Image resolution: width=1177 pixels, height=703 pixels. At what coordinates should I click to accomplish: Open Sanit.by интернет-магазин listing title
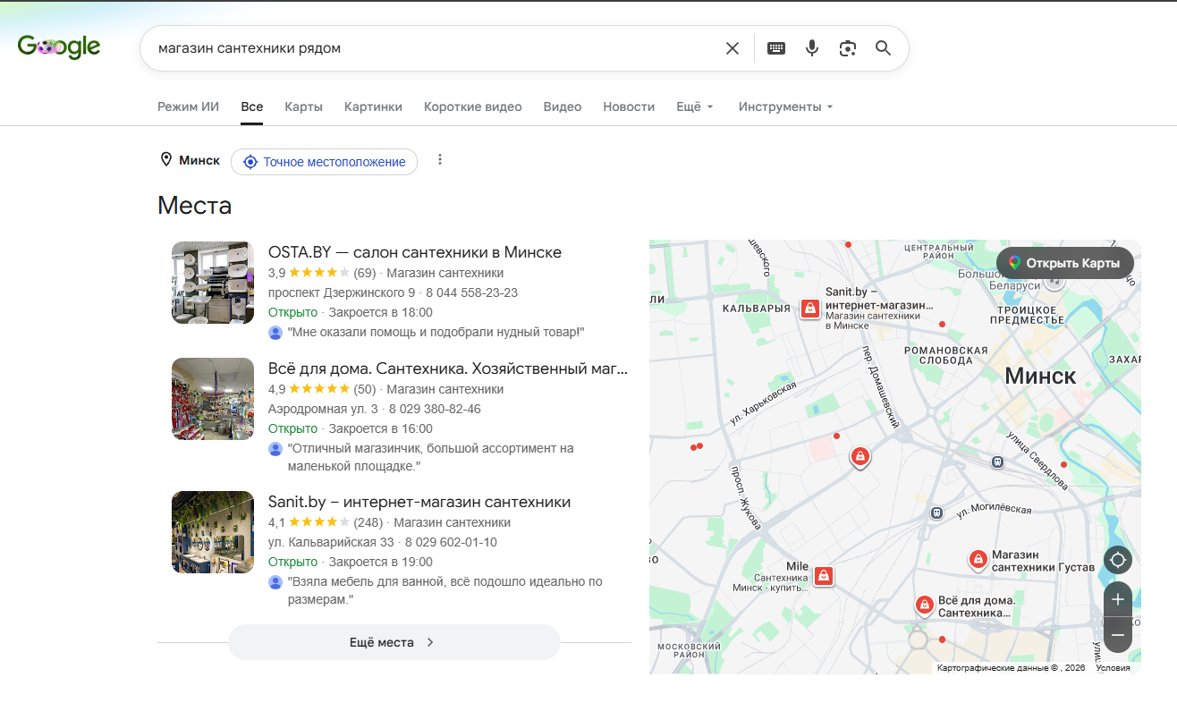419,502
